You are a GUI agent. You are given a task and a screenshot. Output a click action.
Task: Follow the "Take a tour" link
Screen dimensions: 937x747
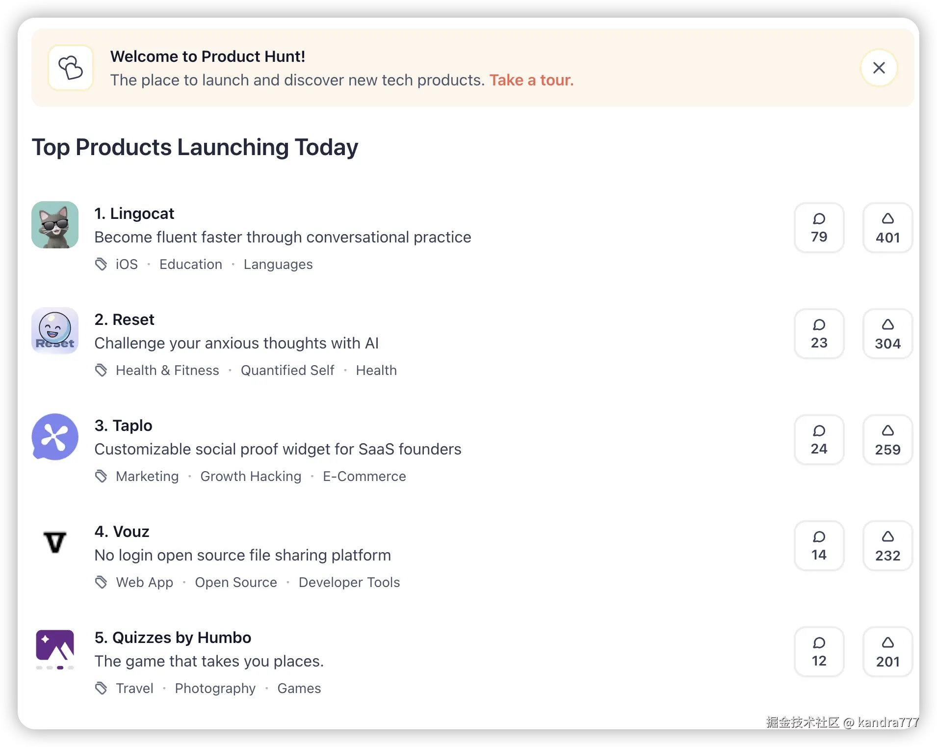click(x=531, y=80)
